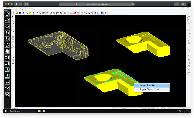Click the circular rotate arrow icon in left sidebar
Image resolution: width=194 pixels, height=118 pixels.
7,14
